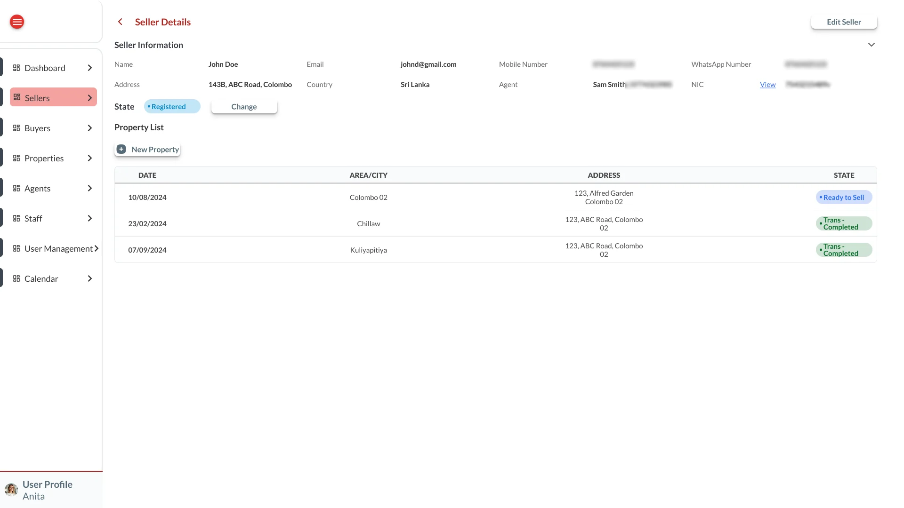The width and height of the screenshot is (904, 508).
Task: Open the User Profile section
Action: coord(51,490)
